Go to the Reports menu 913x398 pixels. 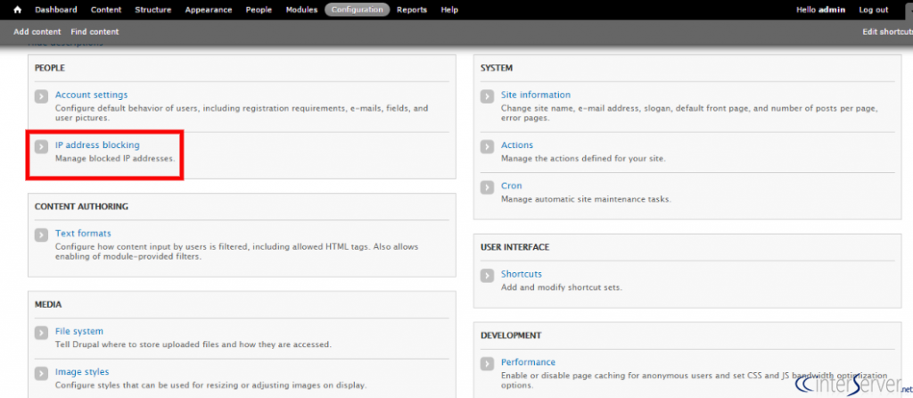[412, 10]
